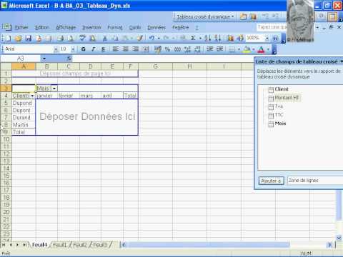Click the Open file folder icon
Viewport: 343px width, 257px height.
[x=19, y=38]
